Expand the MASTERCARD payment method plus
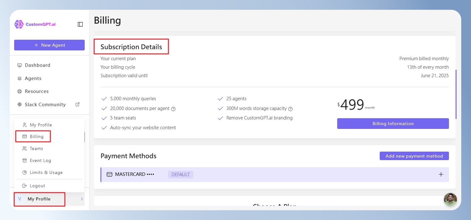Viewport: 471px width, 220px height. [x=441, y=174]
